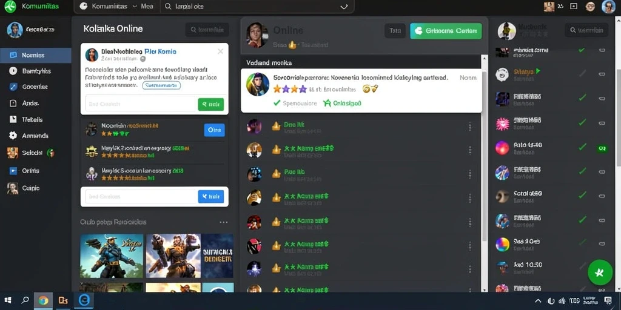The image size is (621, 310).
Task: Click the green floating action button
Action: tap(600, 272)
